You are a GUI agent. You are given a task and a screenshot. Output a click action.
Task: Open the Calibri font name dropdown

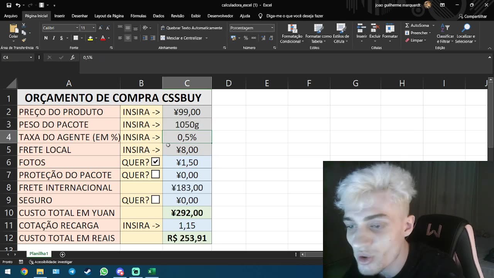(77, 28)
